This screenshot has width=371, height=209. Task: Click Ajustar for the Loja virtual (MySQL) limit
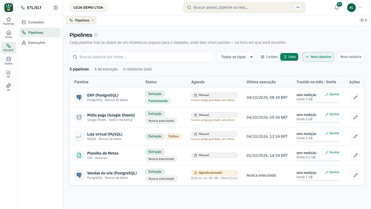[x=332, y=133]
